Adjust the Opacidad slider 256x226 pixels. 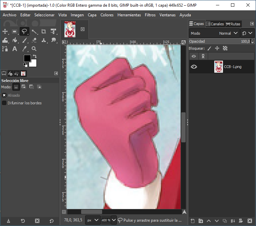[220, 41]
